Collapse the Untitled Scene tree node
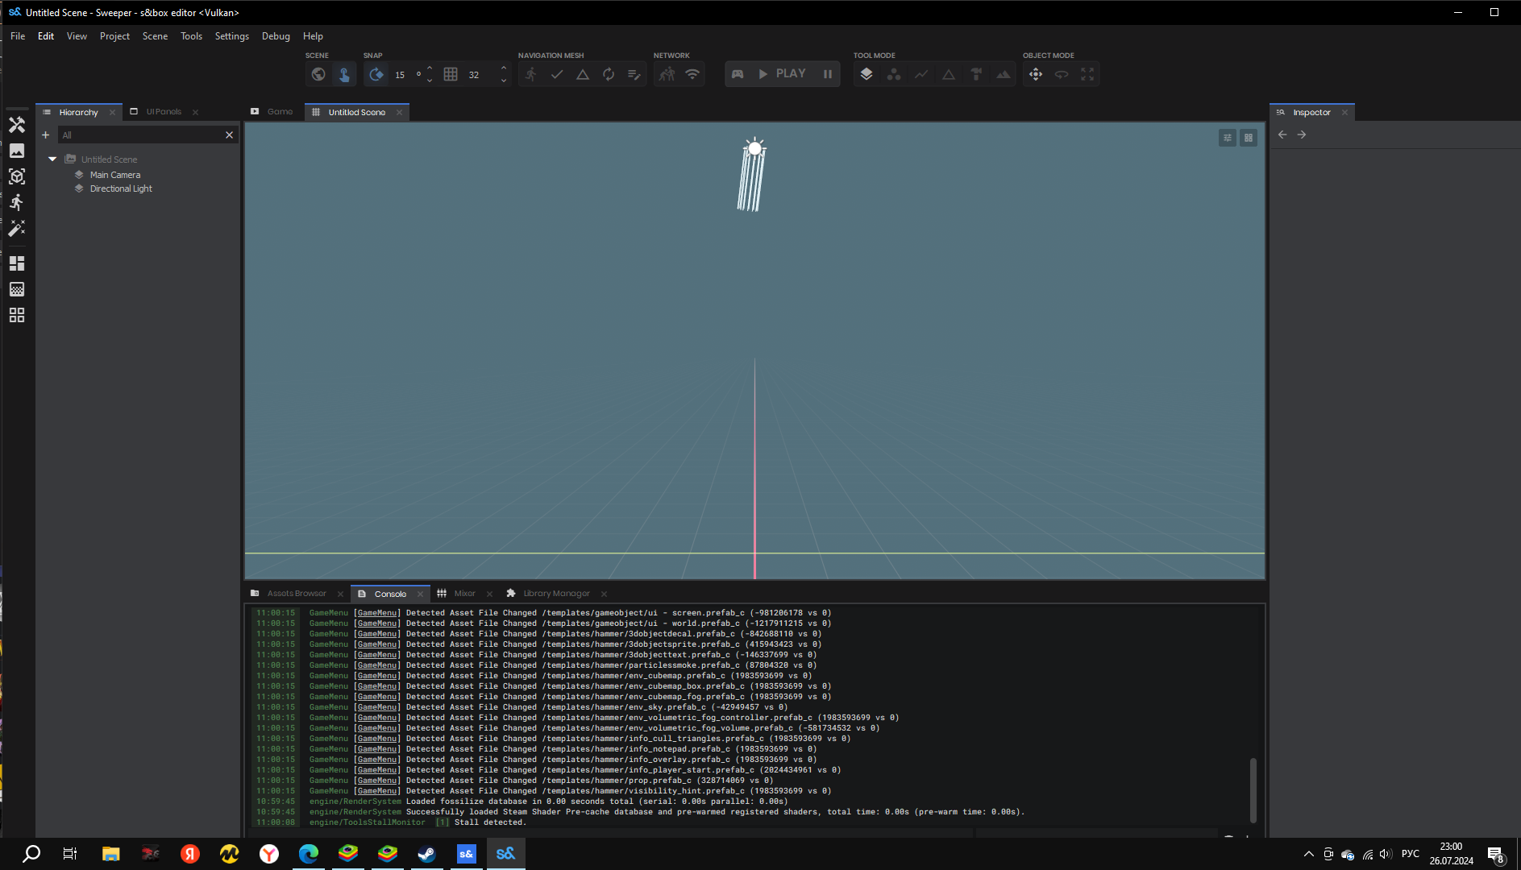Screen dimensions: 1521x870 click(52, 159)
